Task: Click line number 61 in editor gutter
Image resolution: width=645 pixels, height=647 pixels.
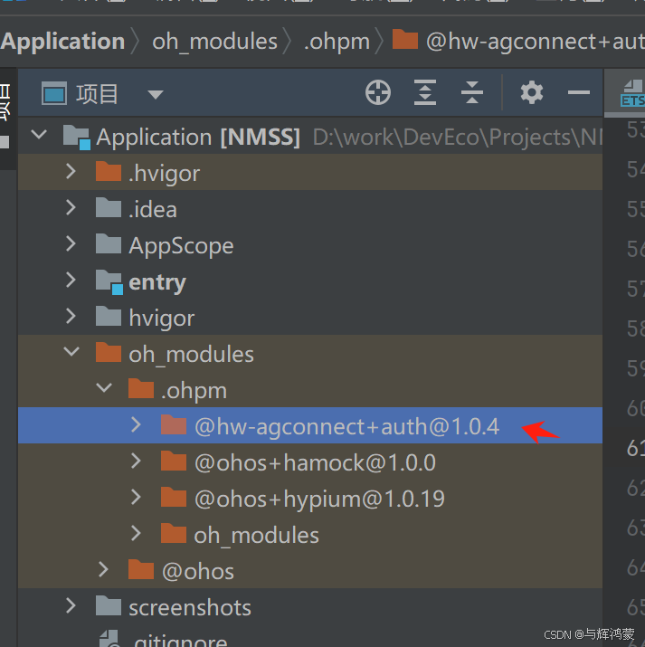Action: coord(636,448)
